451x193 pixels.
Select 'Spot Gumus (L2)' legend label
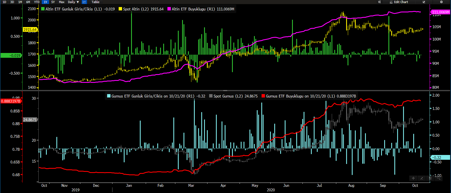[228, 96]
